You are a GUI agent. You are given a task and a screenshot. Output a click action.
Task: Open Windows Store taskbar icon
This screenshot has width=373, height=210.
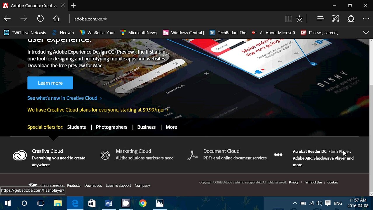(92, 203)
